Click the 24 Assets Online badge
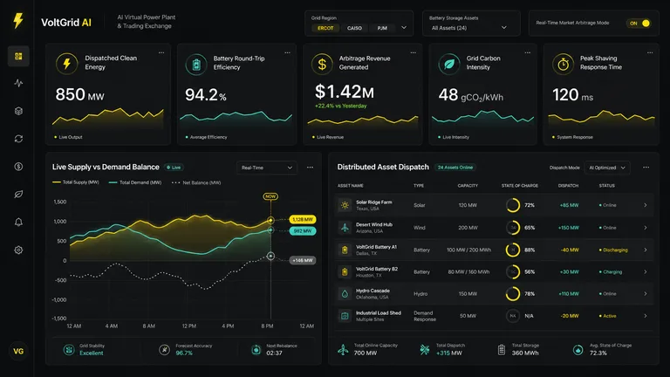Viewport: 670px width, 377px height. pos(455,168)
